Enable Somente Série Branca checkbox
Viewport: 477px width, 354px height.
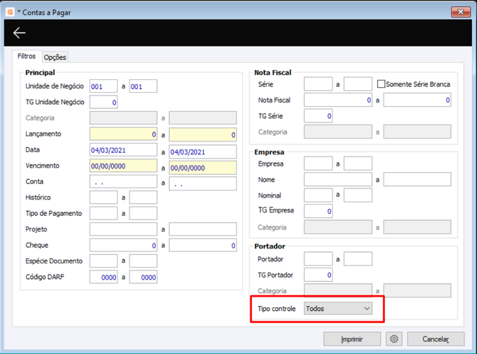pos(381,84)
